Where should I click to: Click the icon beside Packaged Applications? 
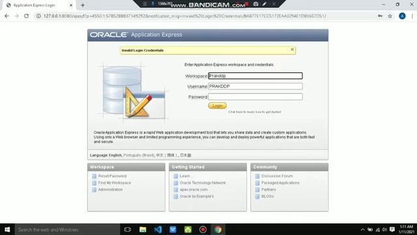(257, 183)
